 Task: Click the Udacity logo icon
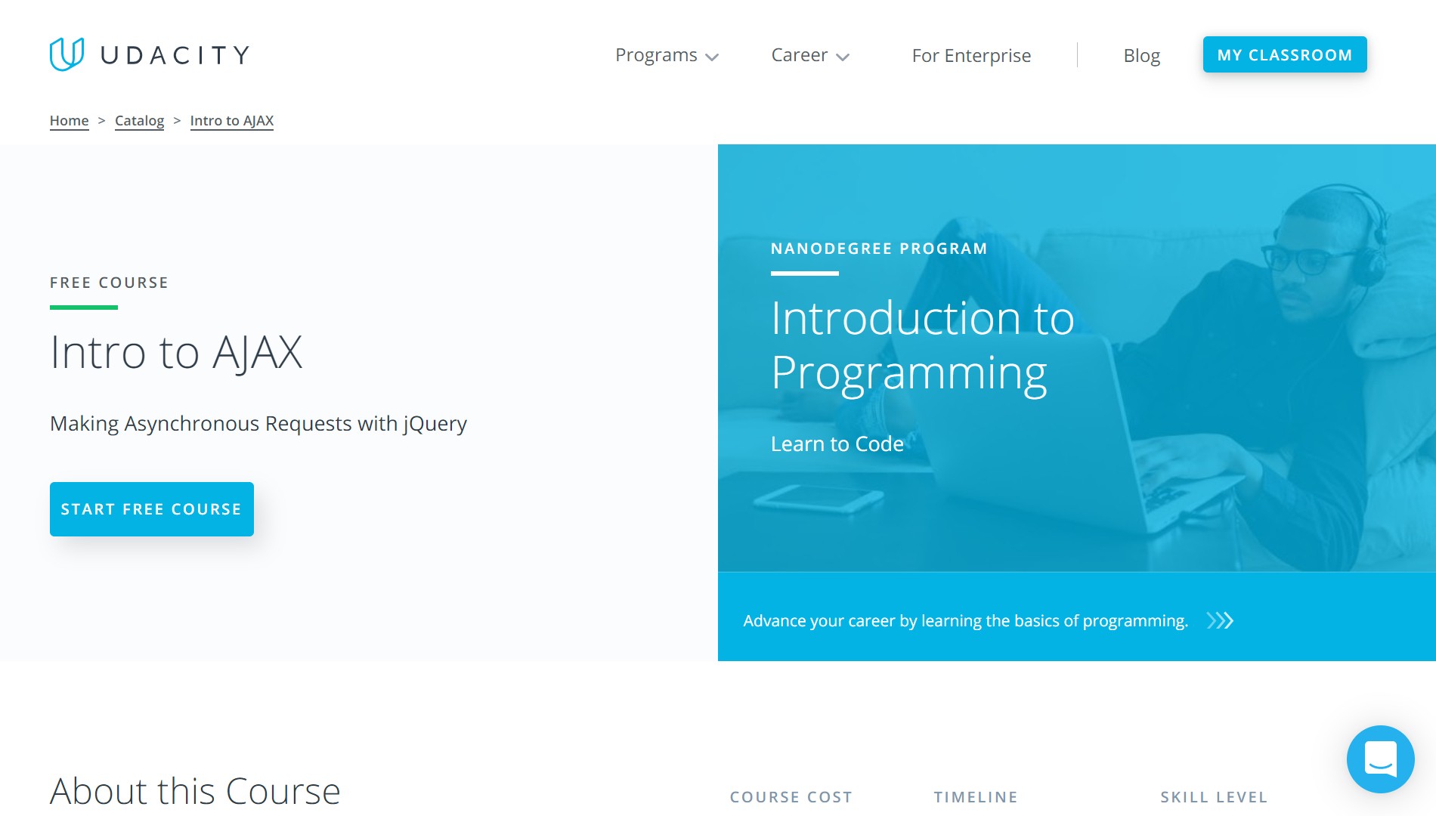coord(67,54)
